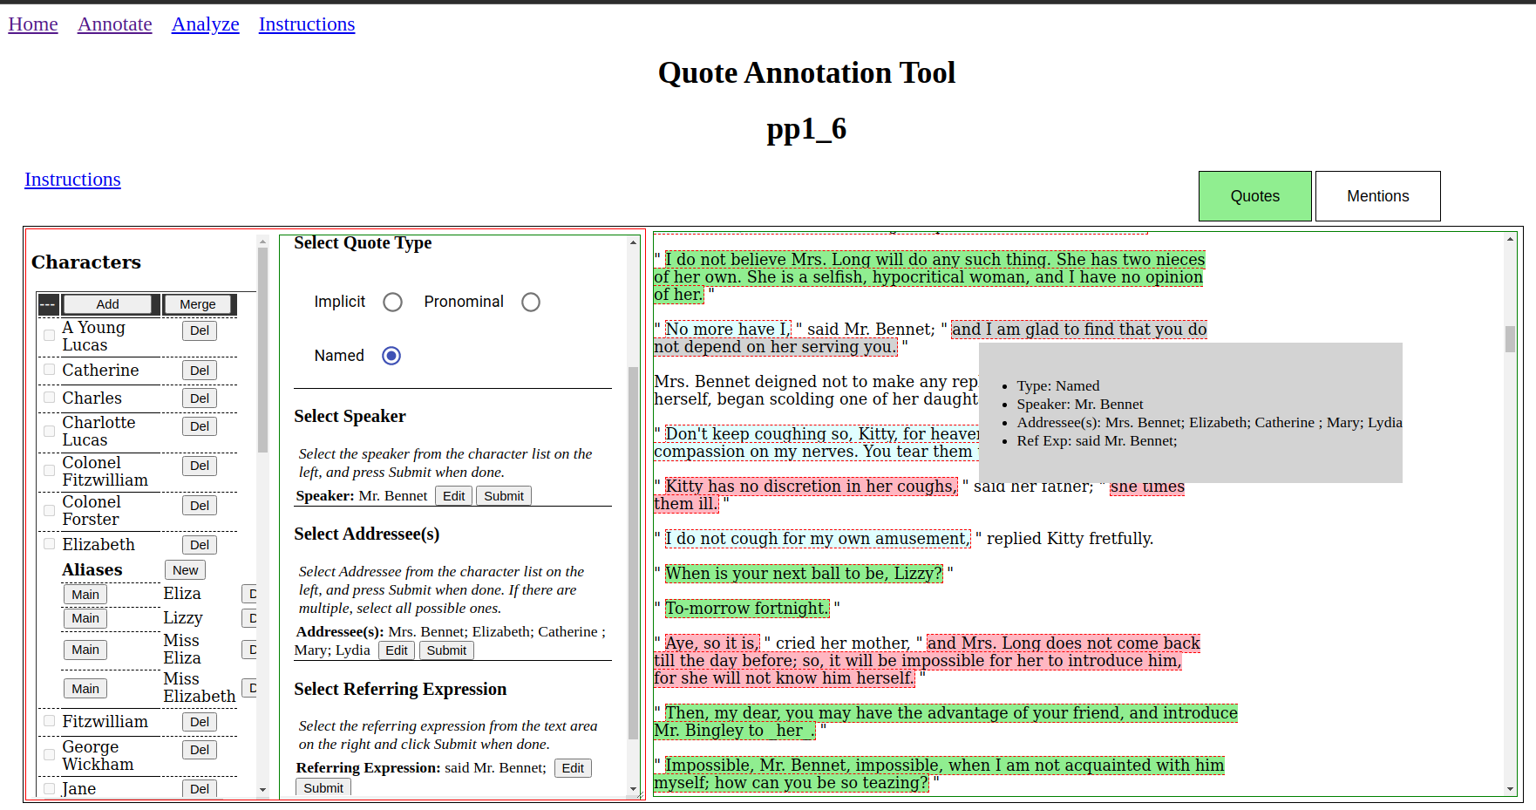Submit the selected Speaker
Viewport: 1536px width, 810px height.
(x=504, y=496)
